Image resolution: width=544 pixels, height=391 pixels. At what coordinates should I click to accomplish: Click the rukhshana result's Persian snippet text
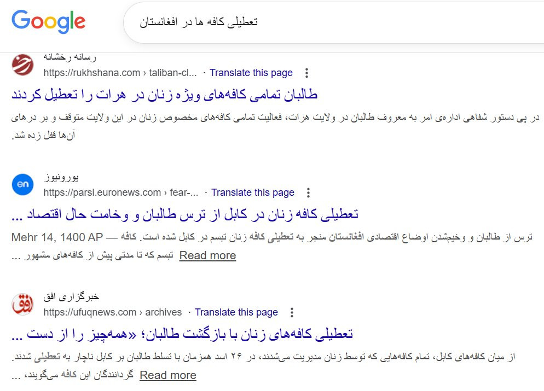(x=275, y=126)
